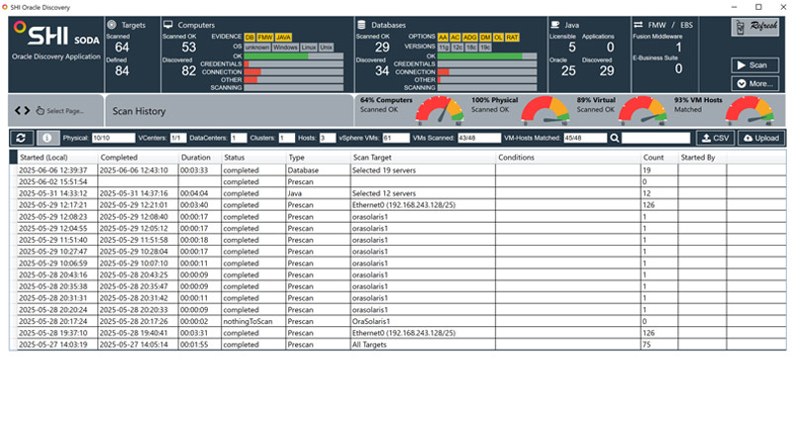Toggle the RAT database option filter
Image resolution: width=792 pixels, height=434 pixels.
point(512,38)
